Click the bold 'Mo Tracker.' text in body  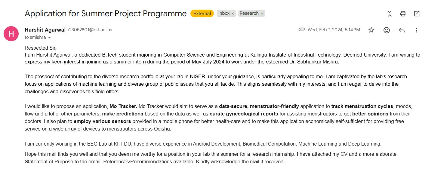[x=123, y=106]
